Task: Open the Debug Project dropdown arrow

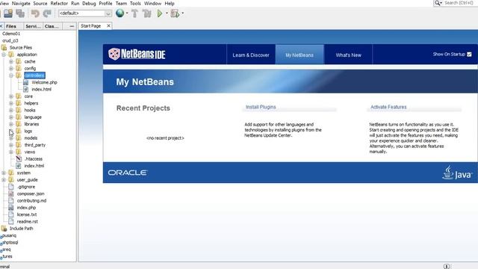Action: click(x=182, y=13)
